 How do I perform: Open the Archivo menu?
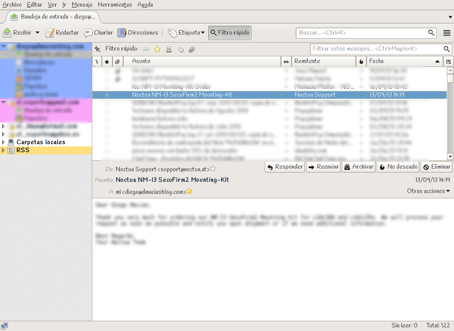(x=12, y=4)
